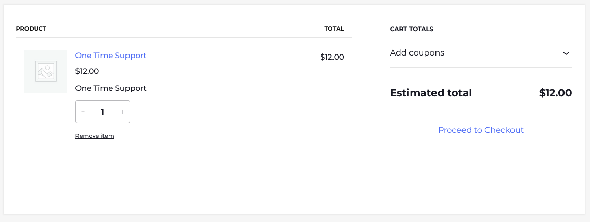Select the quantity number 1
The width and height of the screenshot is (590, 222).
coord(102,112)
